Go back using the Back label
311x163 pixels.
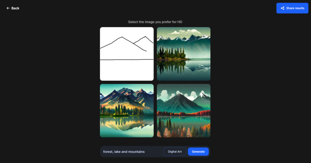15,8
